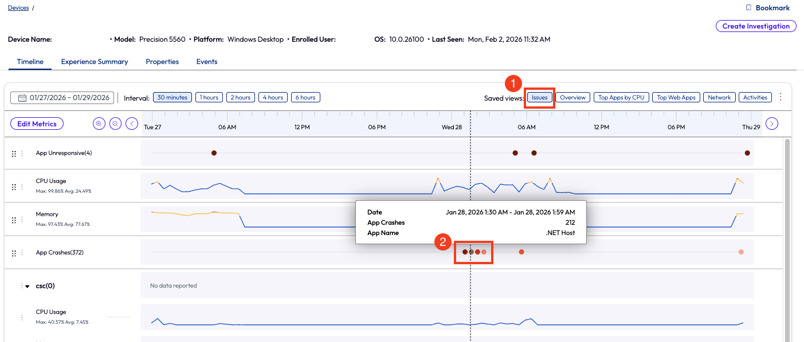Open the date range picker 01/27/2026 - 01/29/2026
The image size is (804, 342).
(62, 98)
